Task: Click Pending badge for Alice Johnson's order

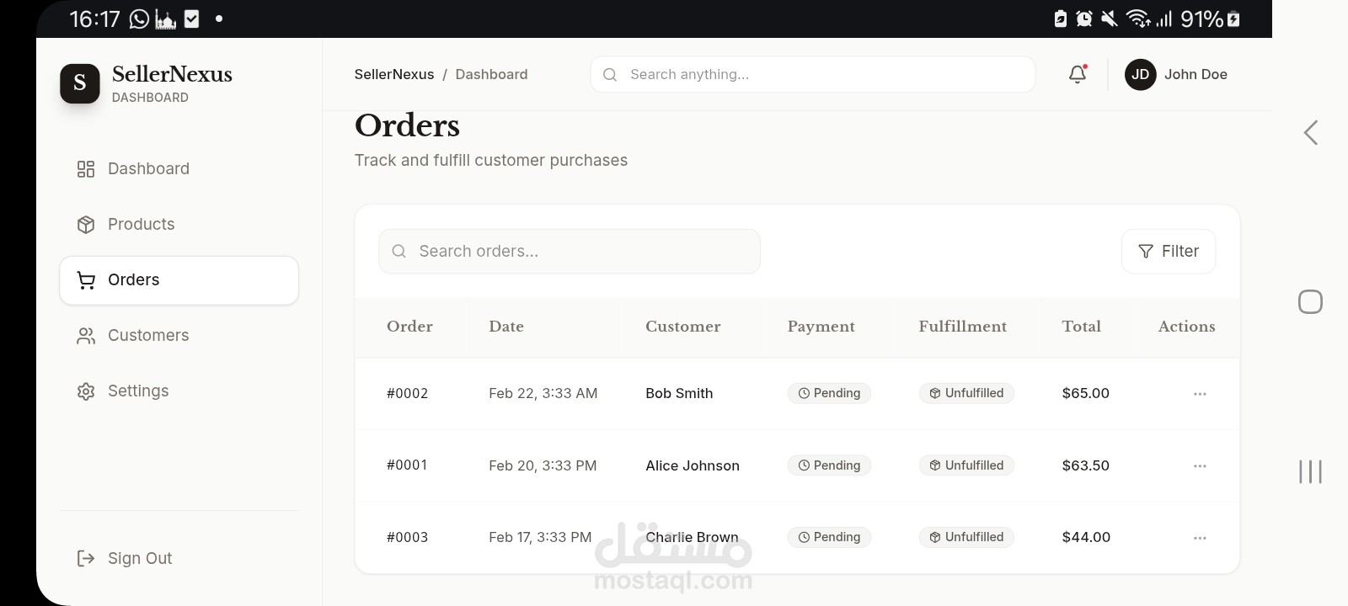Action: tap(829, 465)
